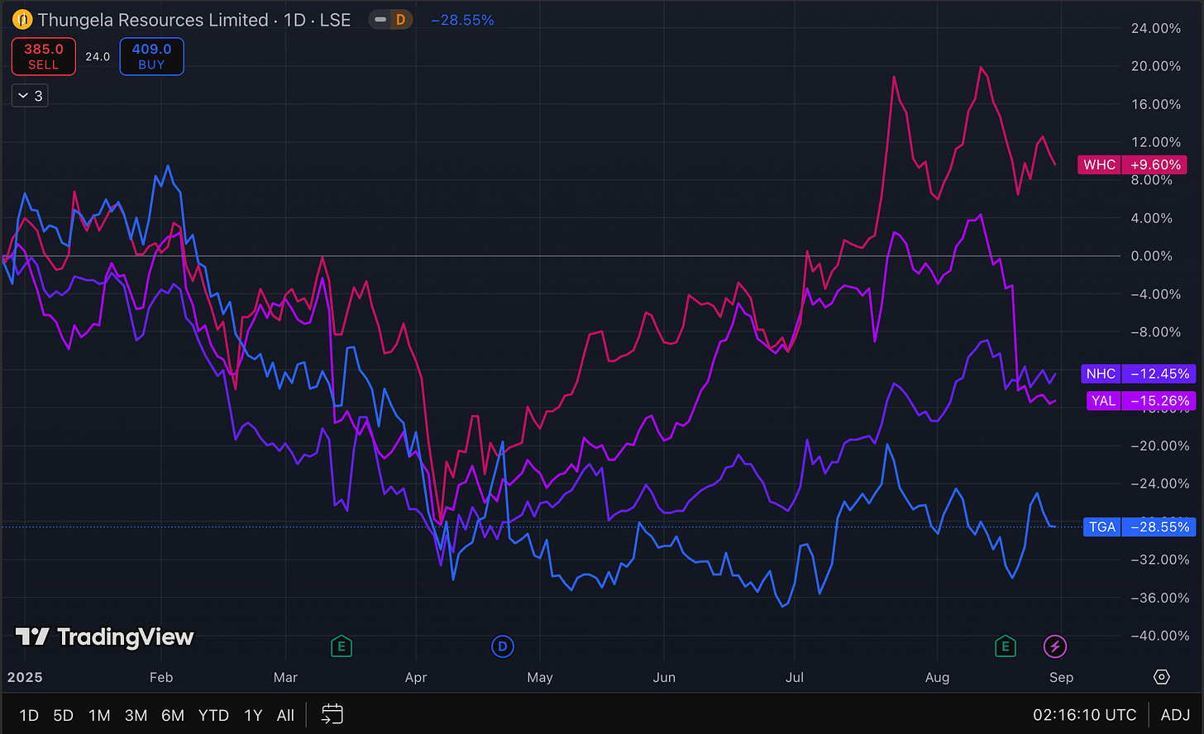Open the go-to-date calendar icon
1204x734 pixels.
(332, 714)
